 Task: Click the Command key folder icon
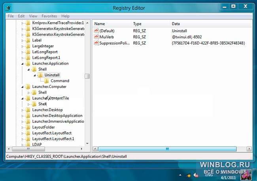47,81
